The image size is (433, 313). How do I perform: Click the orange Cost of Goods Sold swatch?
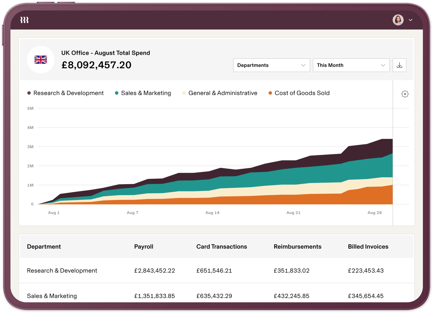(x=270, y=93)
